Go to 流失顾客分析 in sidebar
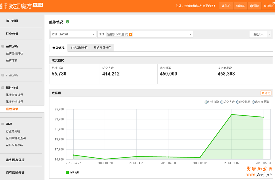 coord(15,160)
